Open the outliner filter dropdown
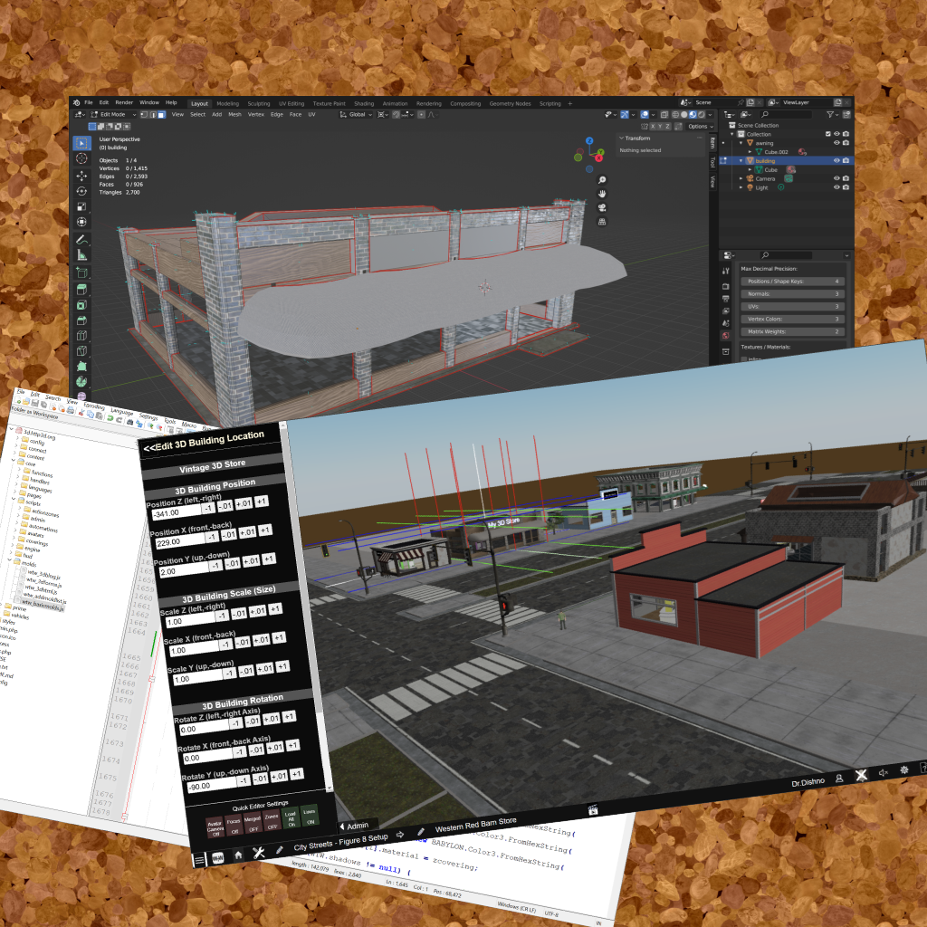The height and width of the screenshot is (927, 927). pyautogui.click(x=832, y=115)
